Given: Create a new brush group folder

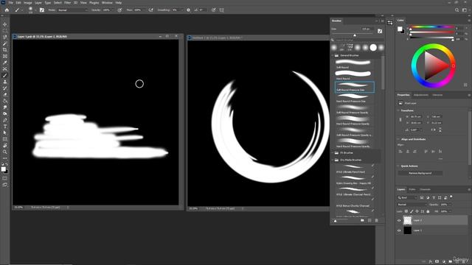Looking at the screenshot, I should coord(362,221).
